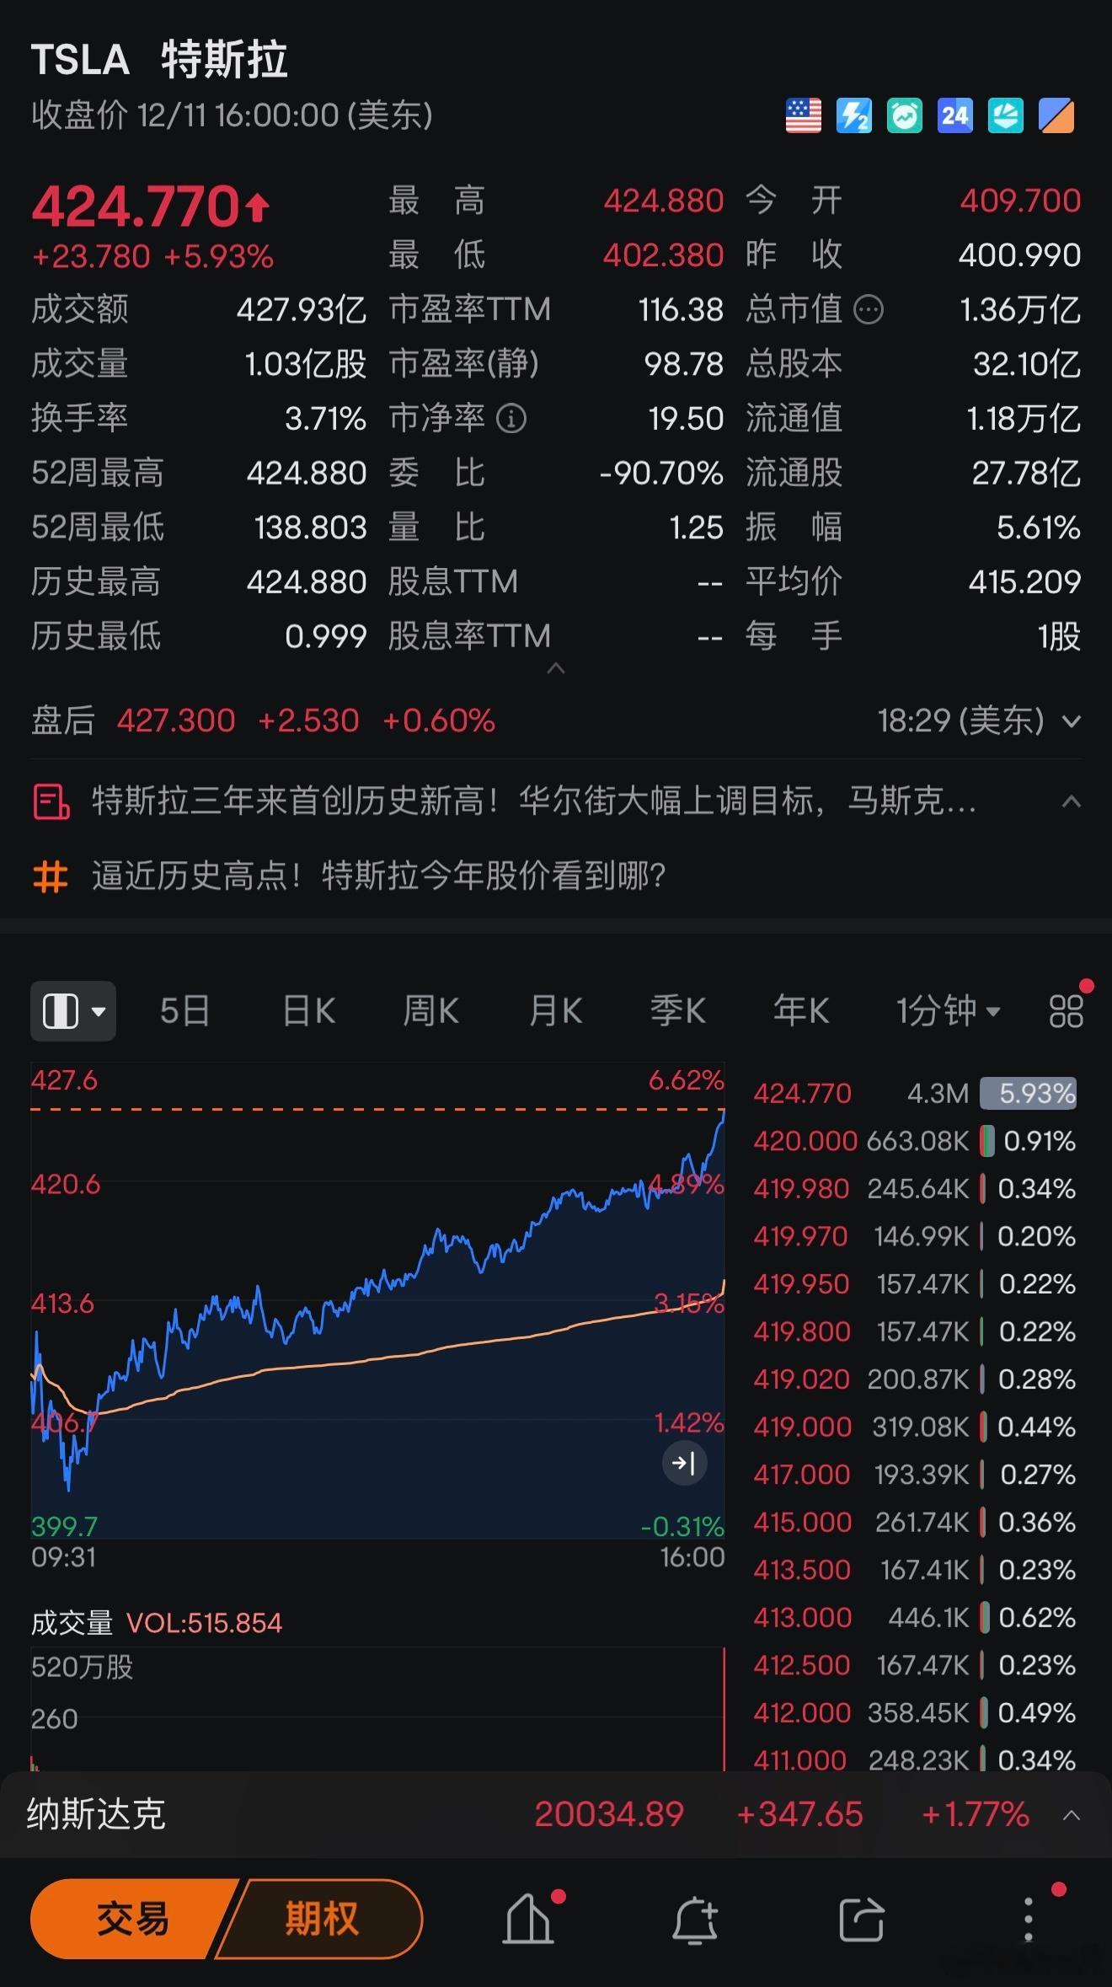
Task: Switch to the 月K chart tab
Action: point(555,1010)
